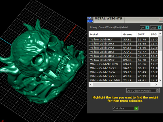Select the White Gold:10KW row

coord(123,72)
